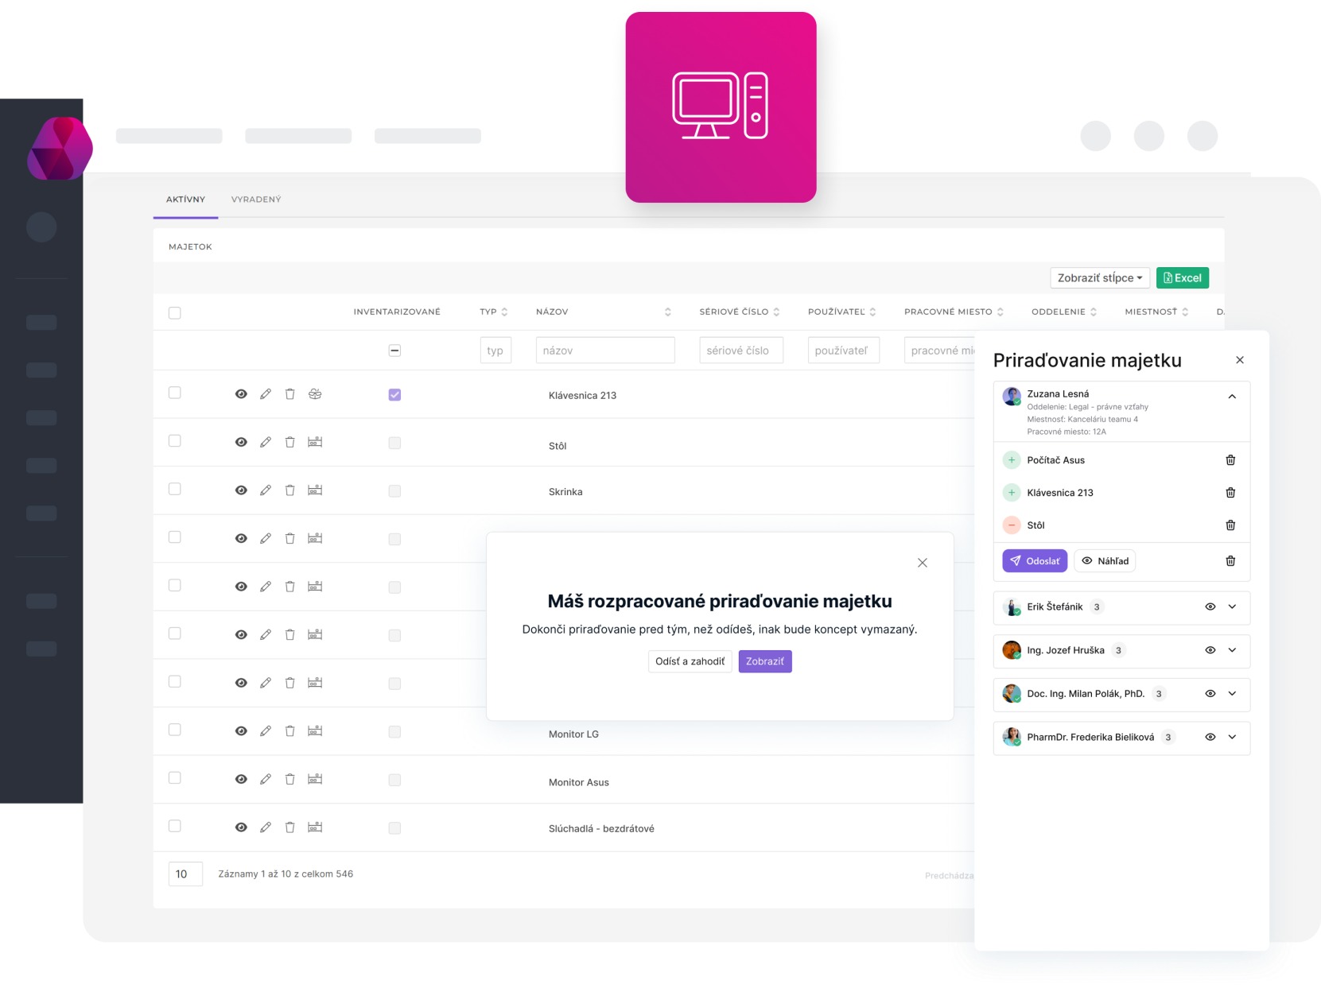Switch to the Vyradený tab
Image resolution: width=1321 pixels, height=988 pixels.
[256, 200]
